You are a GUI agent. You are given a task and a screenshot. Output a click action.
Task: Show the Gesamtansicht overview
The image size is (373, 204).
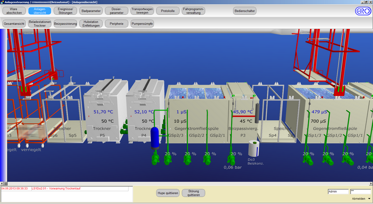14,23
